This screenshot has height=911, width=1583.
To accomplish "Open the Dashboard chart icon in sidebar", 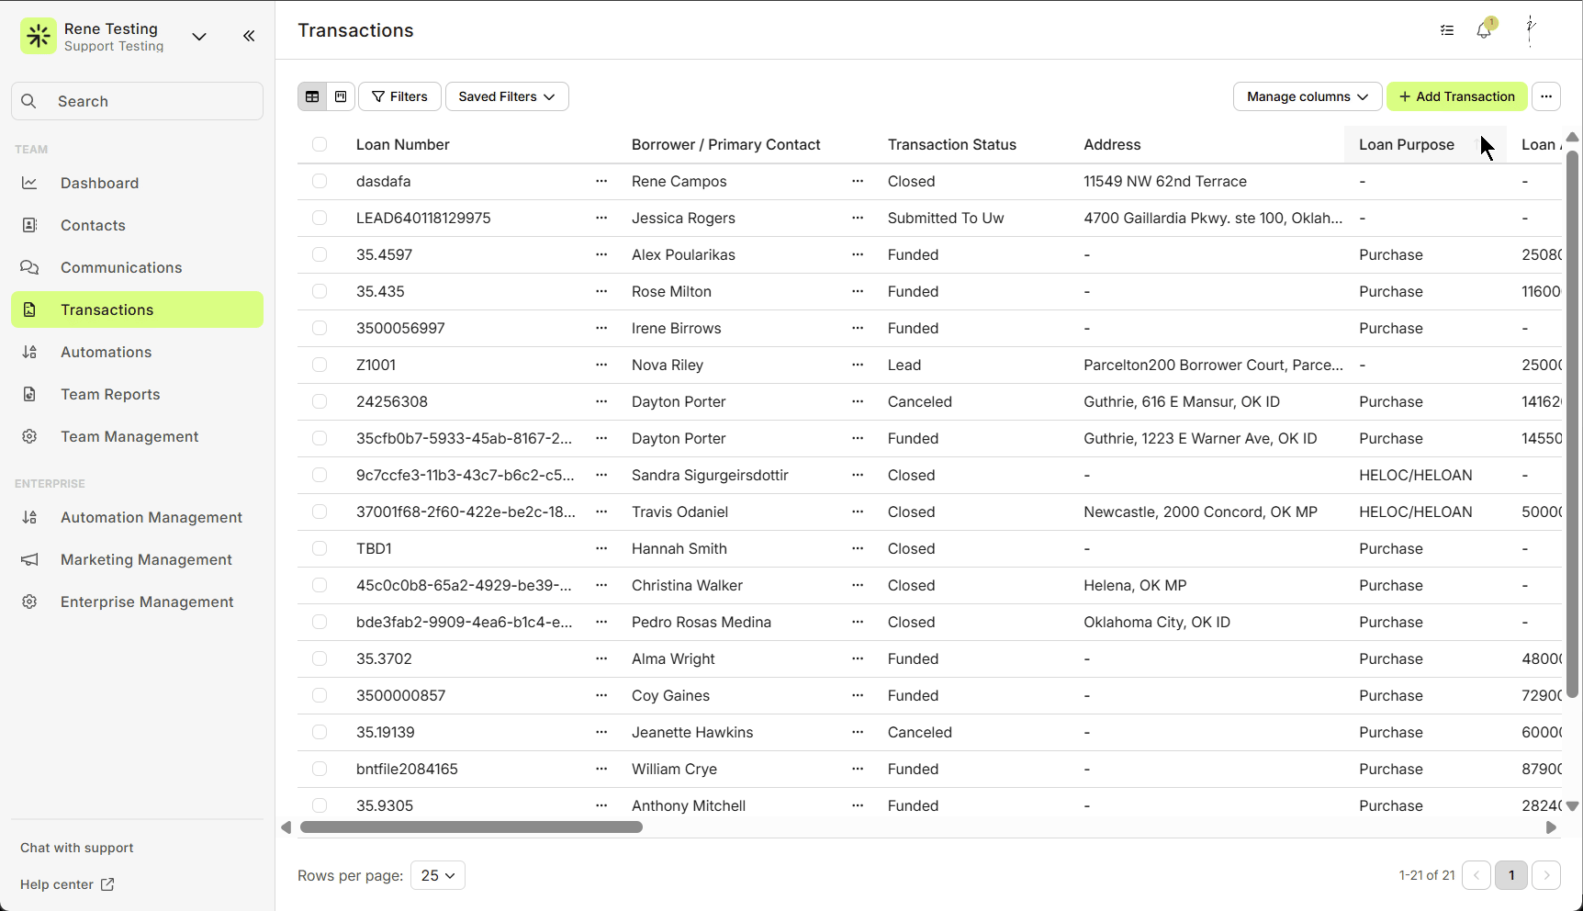I will pos(29,183).
